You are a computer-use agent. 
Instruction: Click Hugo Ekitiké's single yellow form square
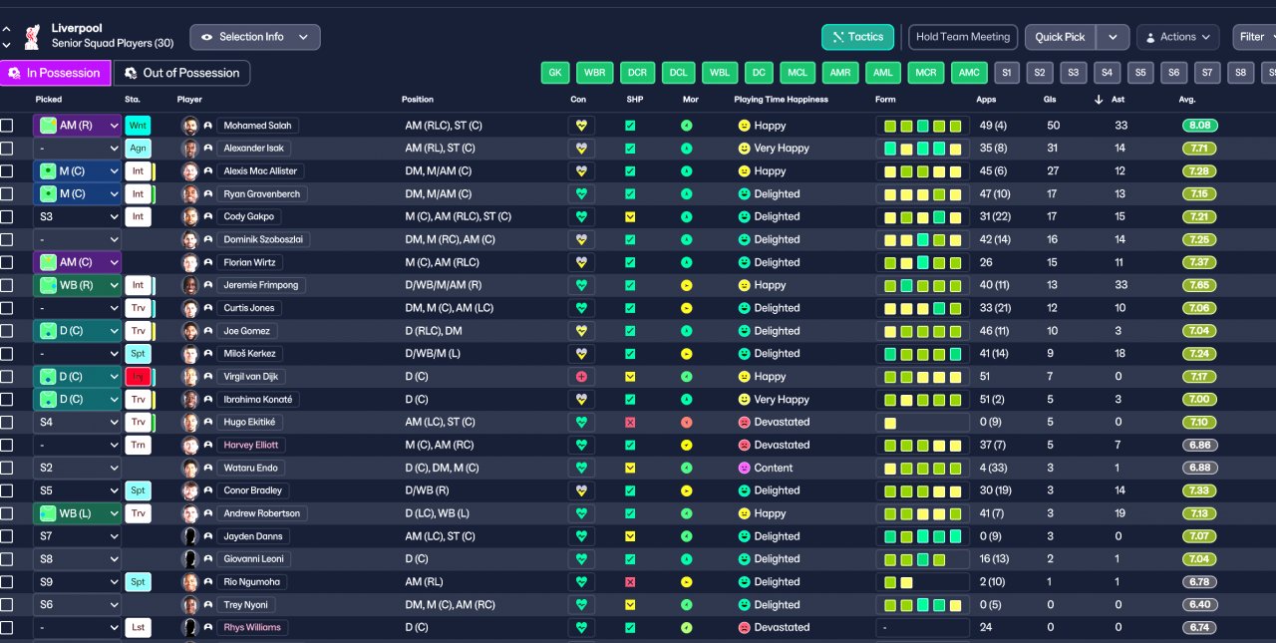[890, 423]
